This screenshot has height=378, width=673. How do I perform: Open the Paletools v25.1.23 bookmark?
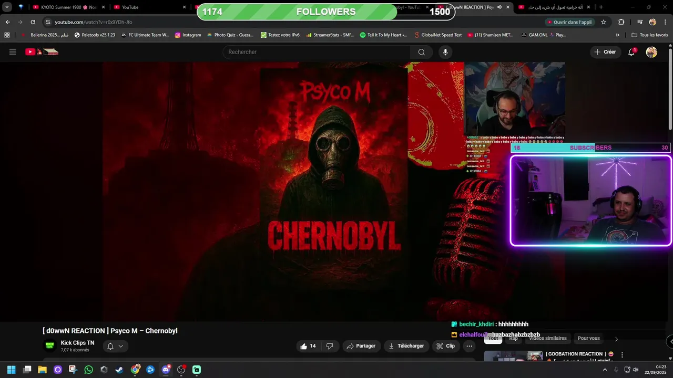point(95,35)
